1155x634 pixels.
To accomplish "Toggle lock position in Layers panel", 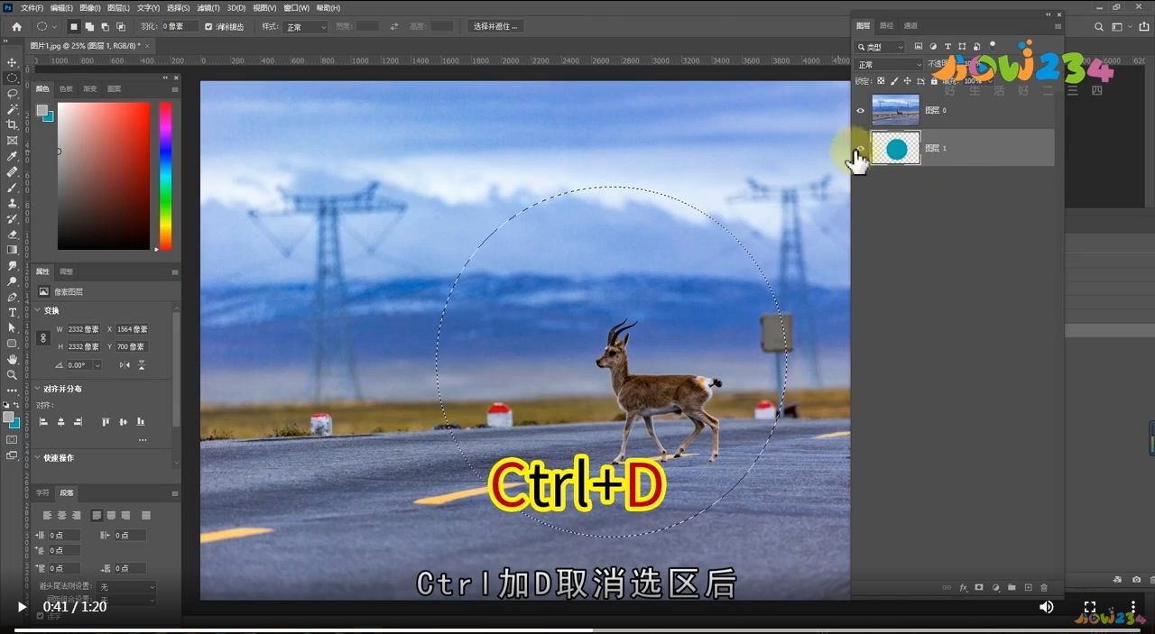I will [x=907, y=81].
